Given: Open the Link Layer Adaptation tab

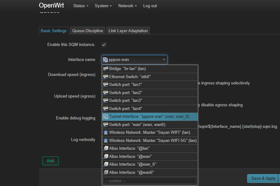Looking at the screenshot, I should click(128, 31).
